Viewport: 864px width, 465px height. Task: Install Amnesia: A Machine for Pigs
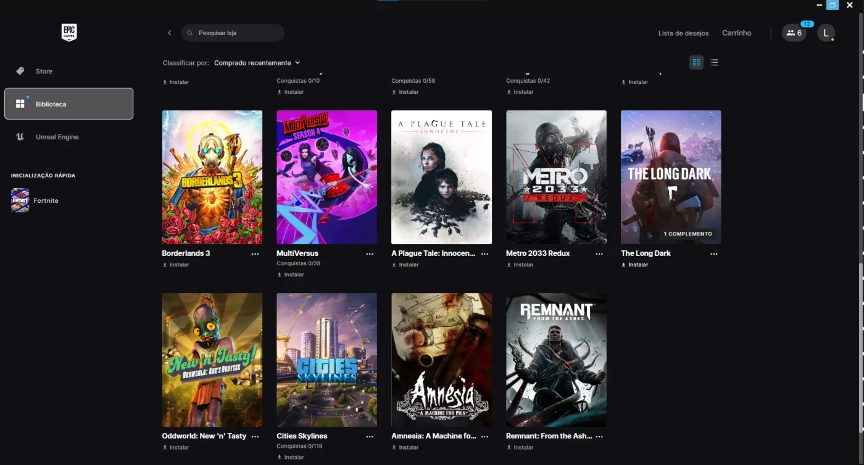[x=405, y=447]
